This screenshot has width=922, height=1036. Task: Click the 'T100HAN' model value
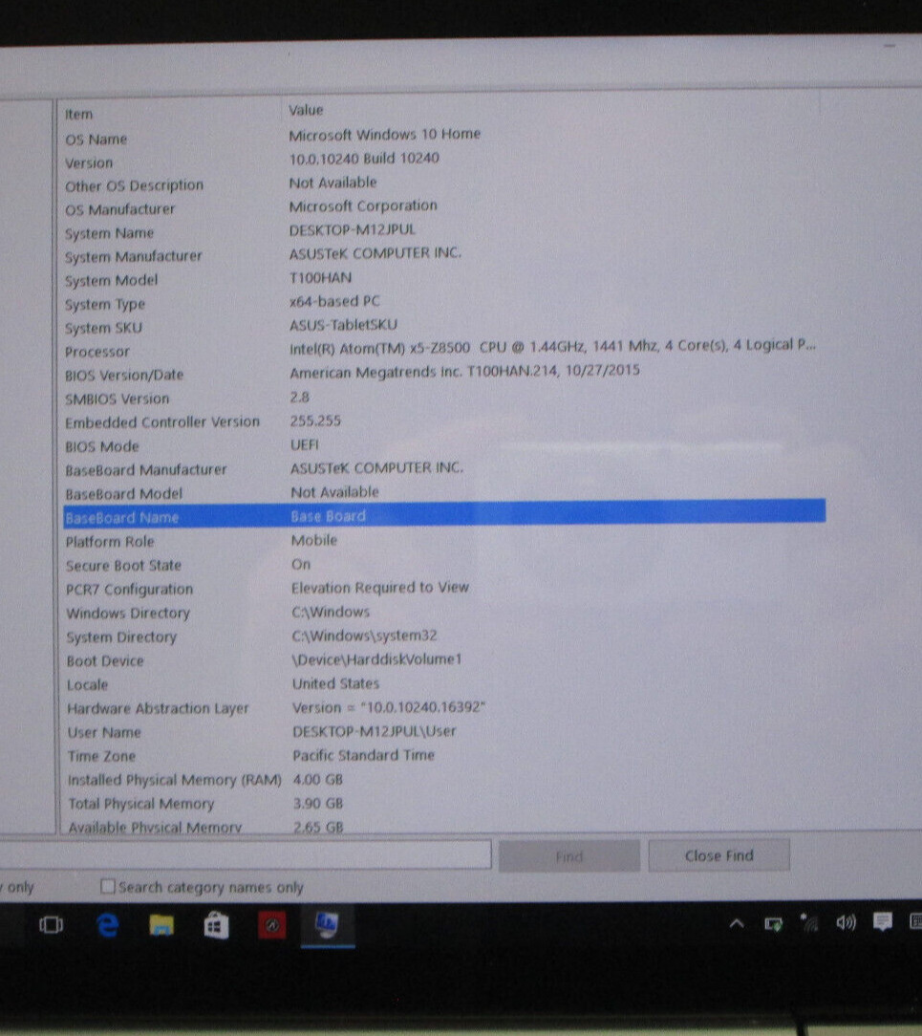point(320,277)
